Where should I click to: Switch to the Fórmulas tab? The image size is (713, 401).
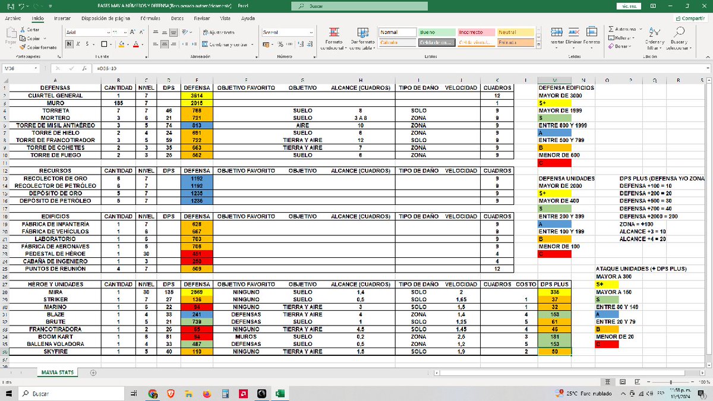(x=150, y=18)
